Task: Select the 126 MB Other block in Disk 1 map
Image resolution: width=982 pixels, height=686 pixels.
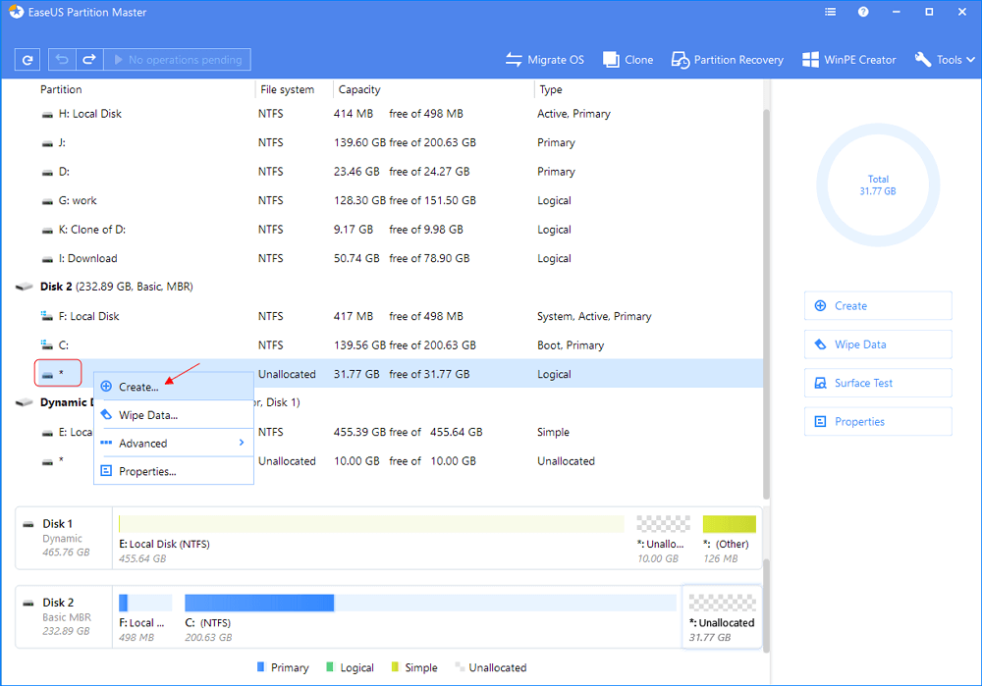Action: pyautogui.click(x=729, y=539)
